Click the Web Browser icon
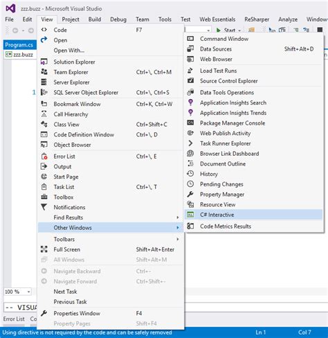The image size is (328, 338). pos(190,59)
